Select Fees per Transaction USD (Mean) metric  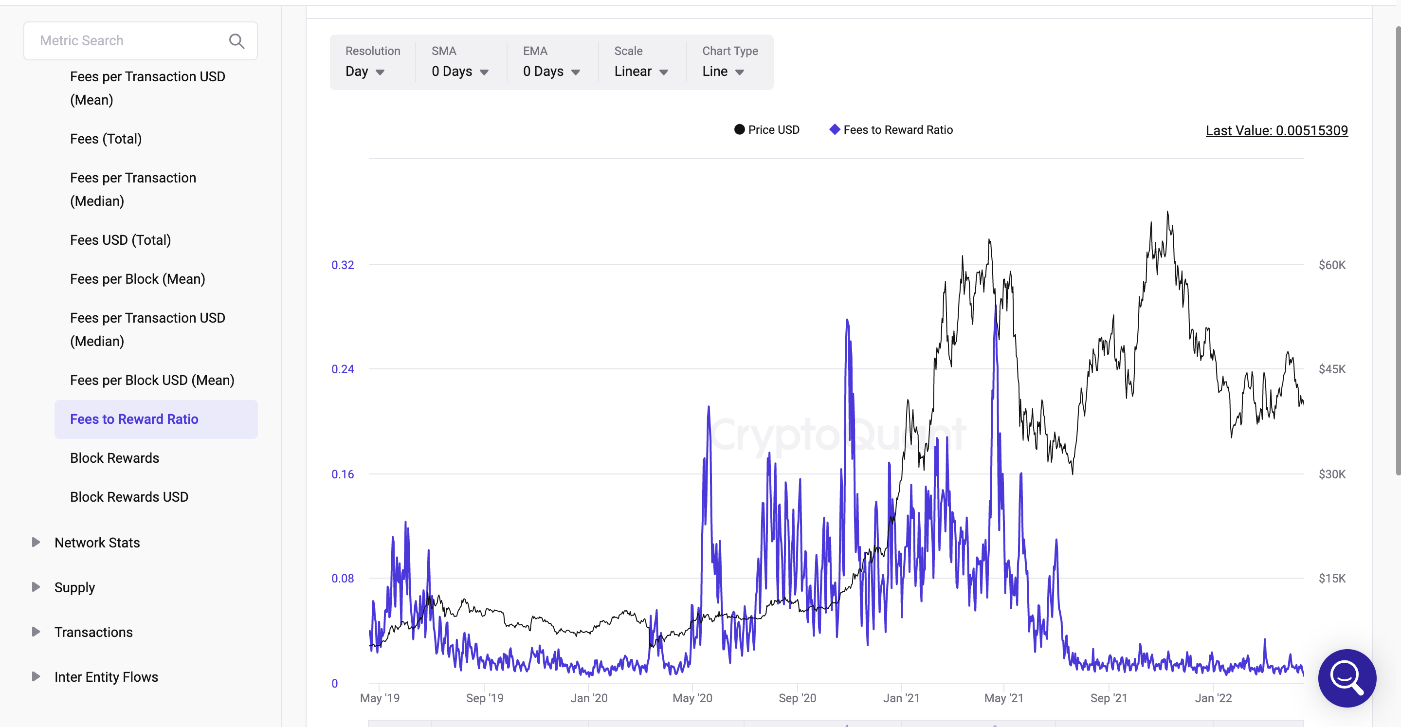click(x=147, y=88)
